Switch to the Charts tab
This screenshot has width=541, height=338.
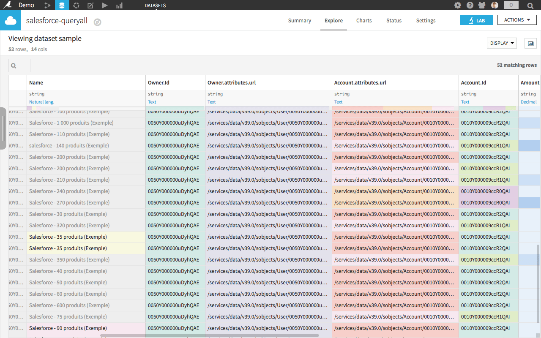pos(364,20)
